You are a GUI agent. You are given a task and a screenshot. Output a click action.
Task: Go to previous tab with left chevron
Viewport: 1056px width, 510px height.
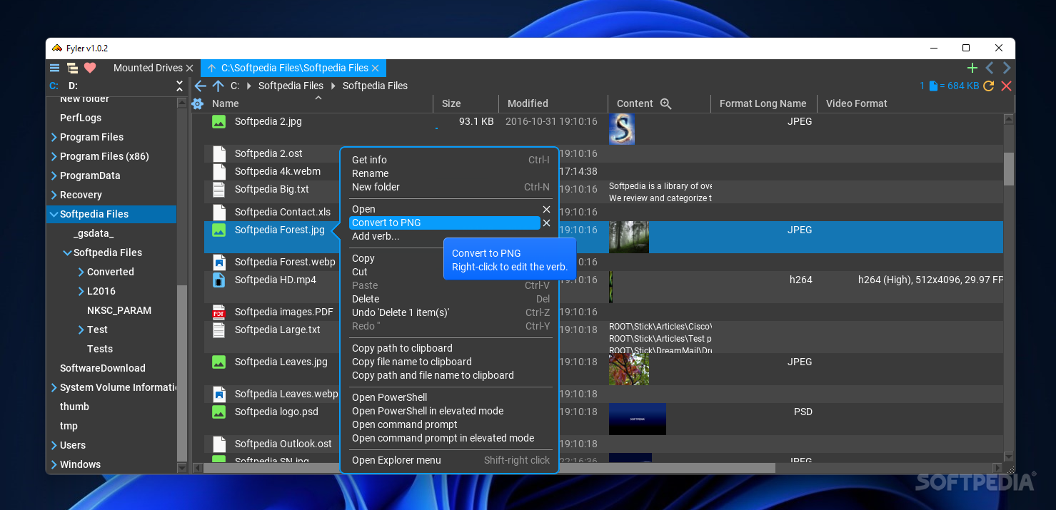(990, 68)
